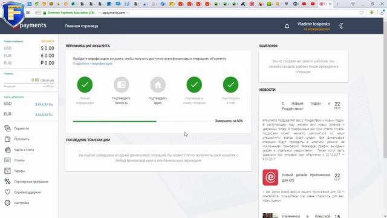The image size is (387, 218).
Task: Click the verification progress bar
Action: pos(142,121)
